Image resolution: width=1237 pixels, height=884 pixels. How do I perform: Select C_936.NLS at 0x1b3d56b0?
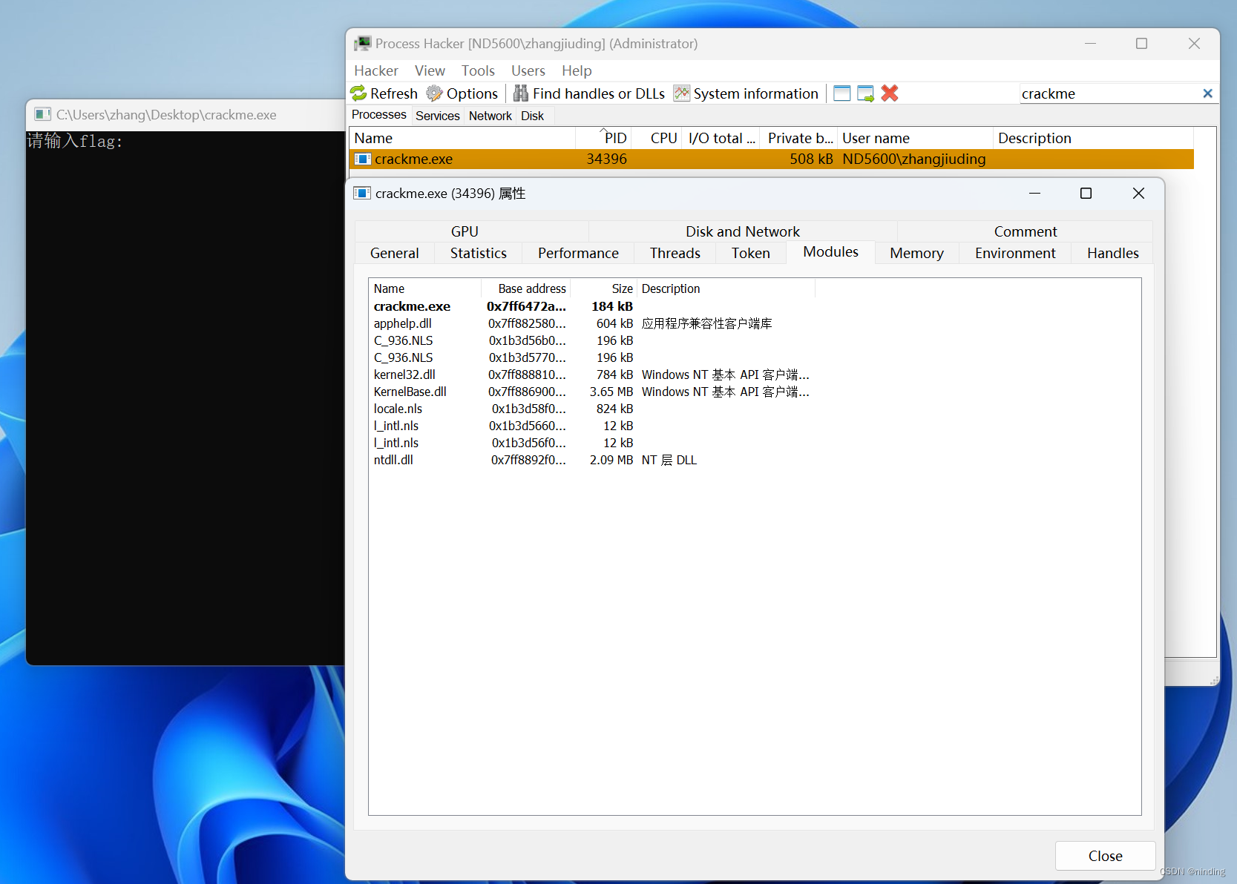pos(591,340)
